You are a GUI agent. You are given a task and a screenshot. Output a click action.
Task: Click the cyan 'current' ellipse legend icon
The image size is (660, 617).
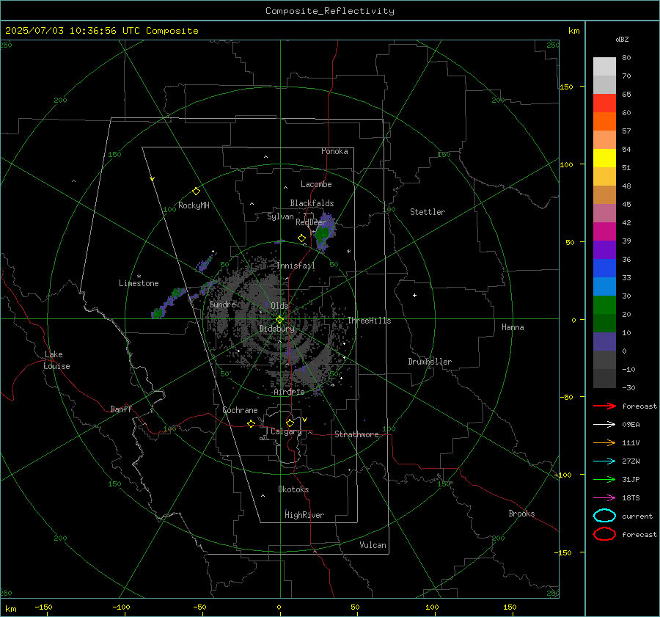[604, 516]
